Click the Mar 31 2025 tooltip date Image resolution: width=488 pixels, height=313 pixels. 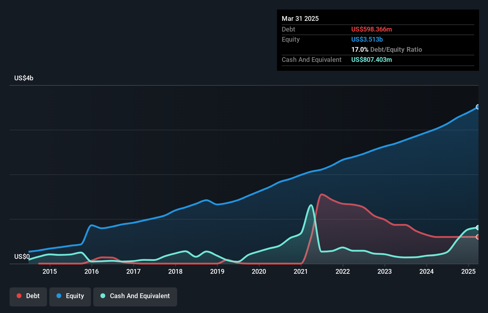click(300, 18)
